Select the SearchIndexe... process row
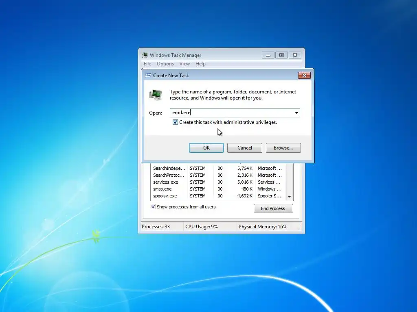This screenshot has width=417, height=312. tap(218, 168)
